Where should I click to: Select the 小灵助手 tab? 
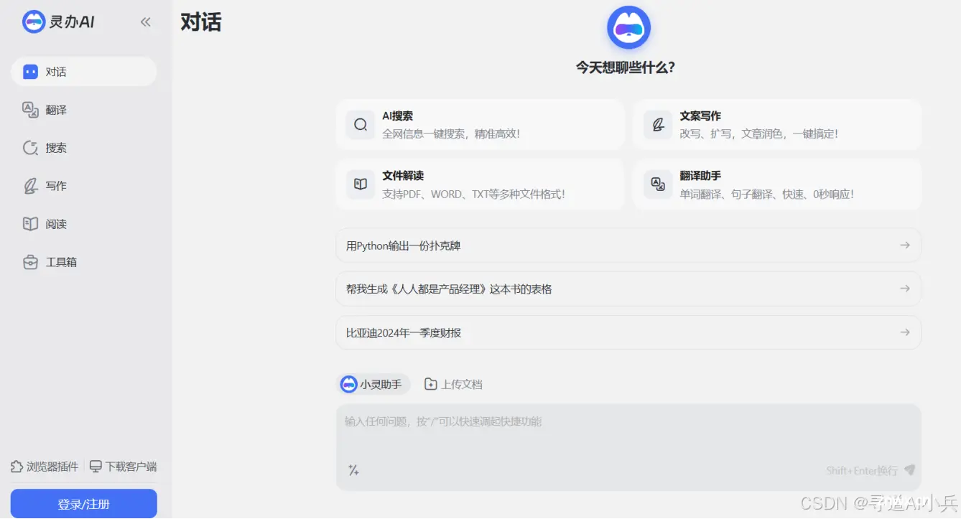tap(373, 384)
